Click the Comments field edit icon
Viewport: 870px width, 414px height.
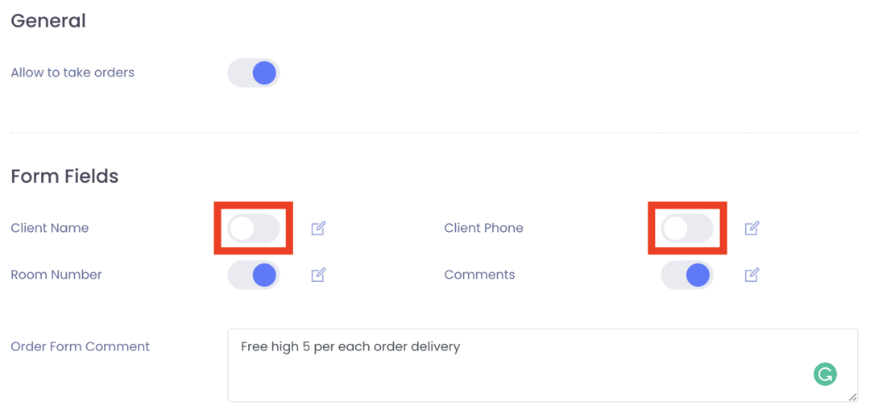(x=752, y=275)
